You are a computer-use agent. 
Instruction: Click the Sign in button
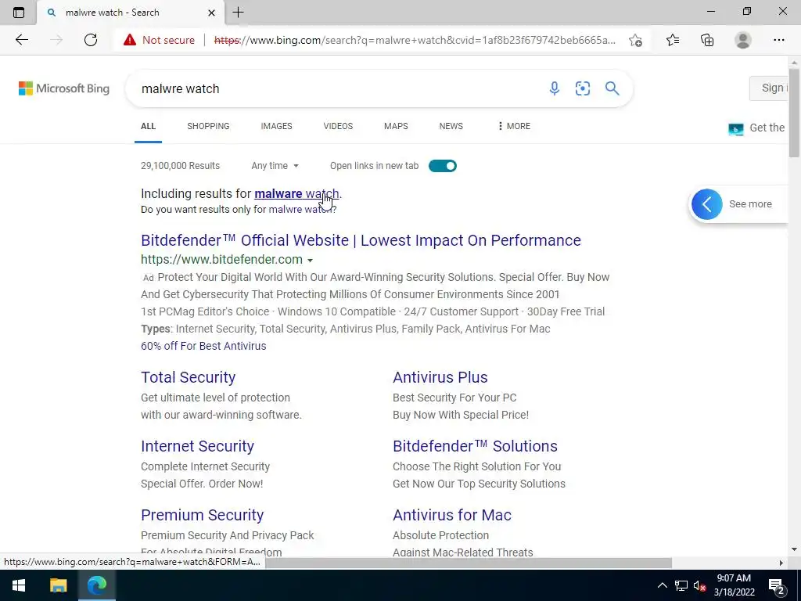point(770,88)
